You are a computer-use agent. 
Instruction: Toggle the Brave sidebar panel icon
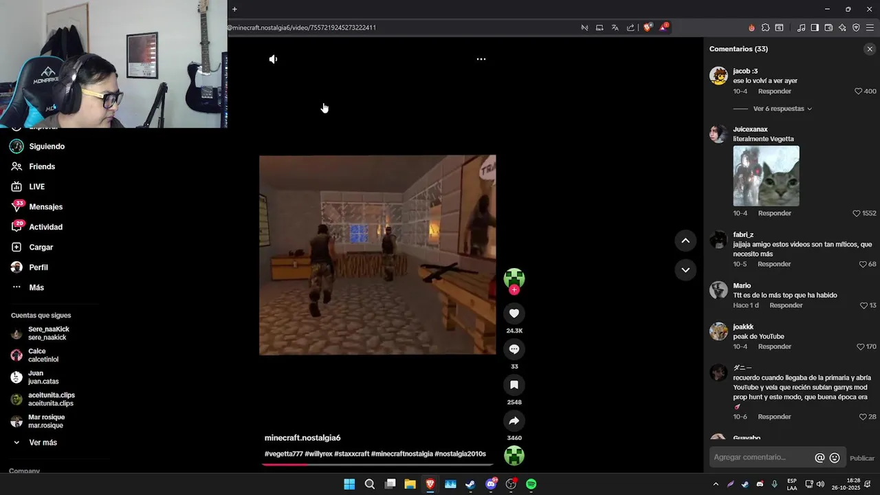815,27
